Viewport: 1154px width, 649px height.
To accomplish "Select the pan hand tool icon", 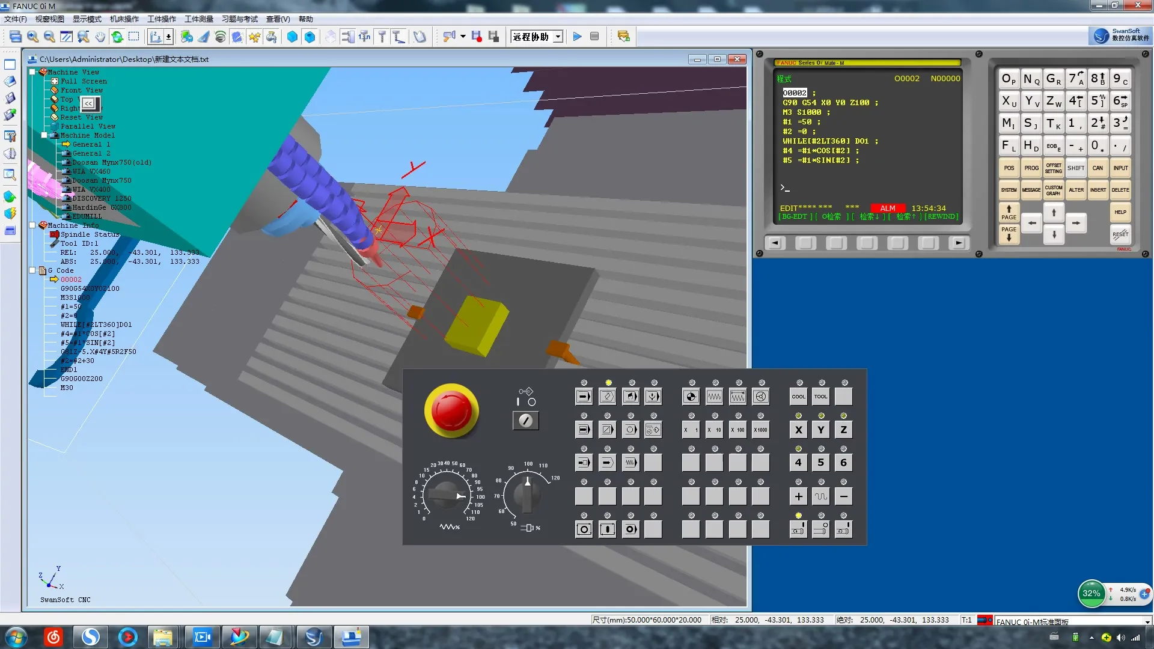I will (x=100, y=37).
